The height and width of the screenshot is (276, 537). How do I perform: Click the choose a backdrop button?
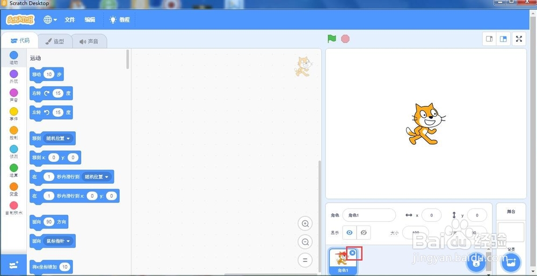click(511, 263)
